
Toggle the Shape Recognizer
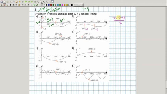16,5
